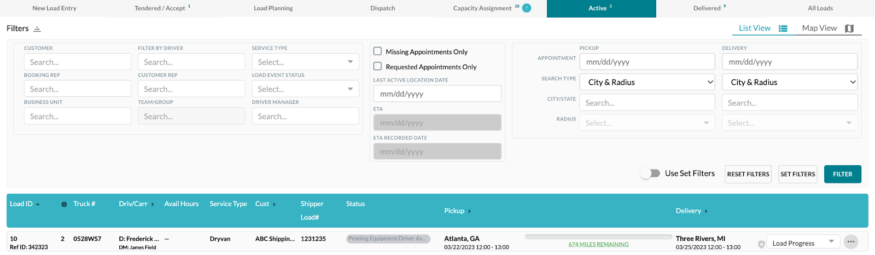875x255 pixels.
Task: Toggle Use Set Filters switch
Action: point(650,173)
